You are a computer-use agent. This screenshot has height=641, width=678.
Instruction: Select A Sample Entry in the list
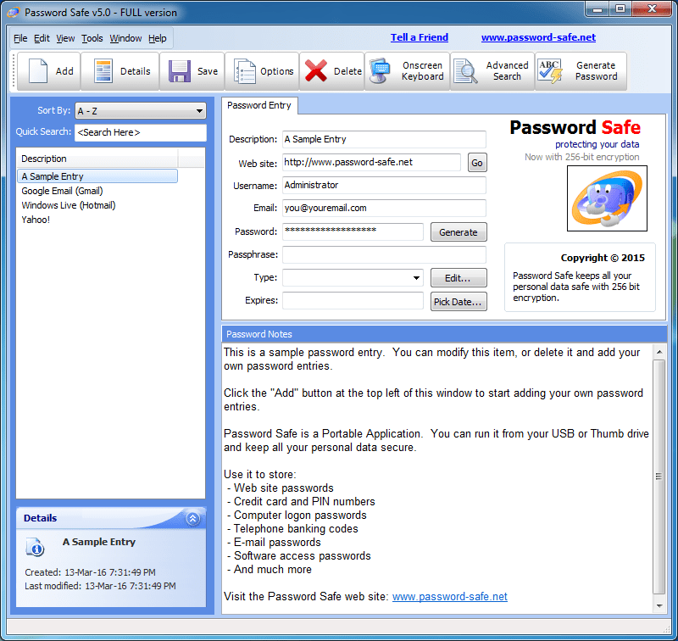click(x=97, y=176)
